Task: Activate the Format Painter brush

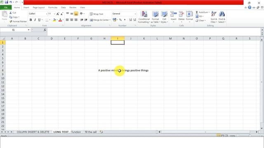Action: [x=18, y=21]
